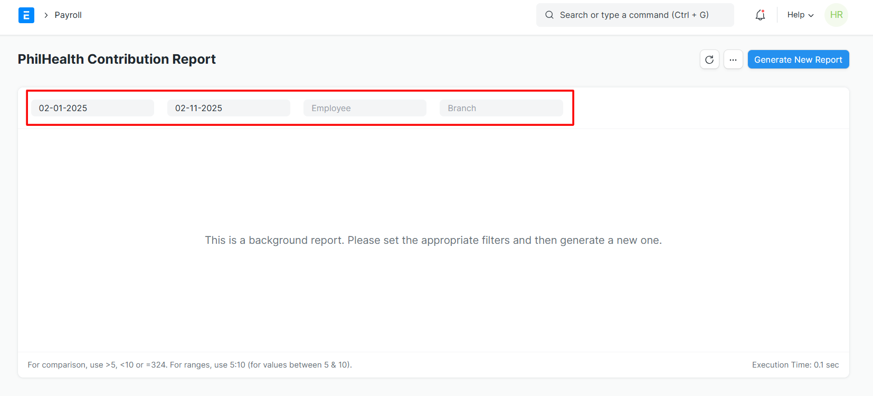Click the comparison hint footer text
Viewport: 873px width, 396px height.
click(190, 365)
